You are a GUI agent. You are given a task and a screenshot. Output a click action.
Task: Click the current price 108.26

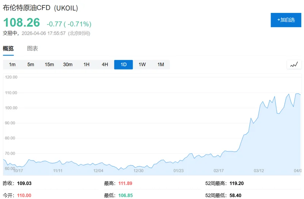click(22, 23)
